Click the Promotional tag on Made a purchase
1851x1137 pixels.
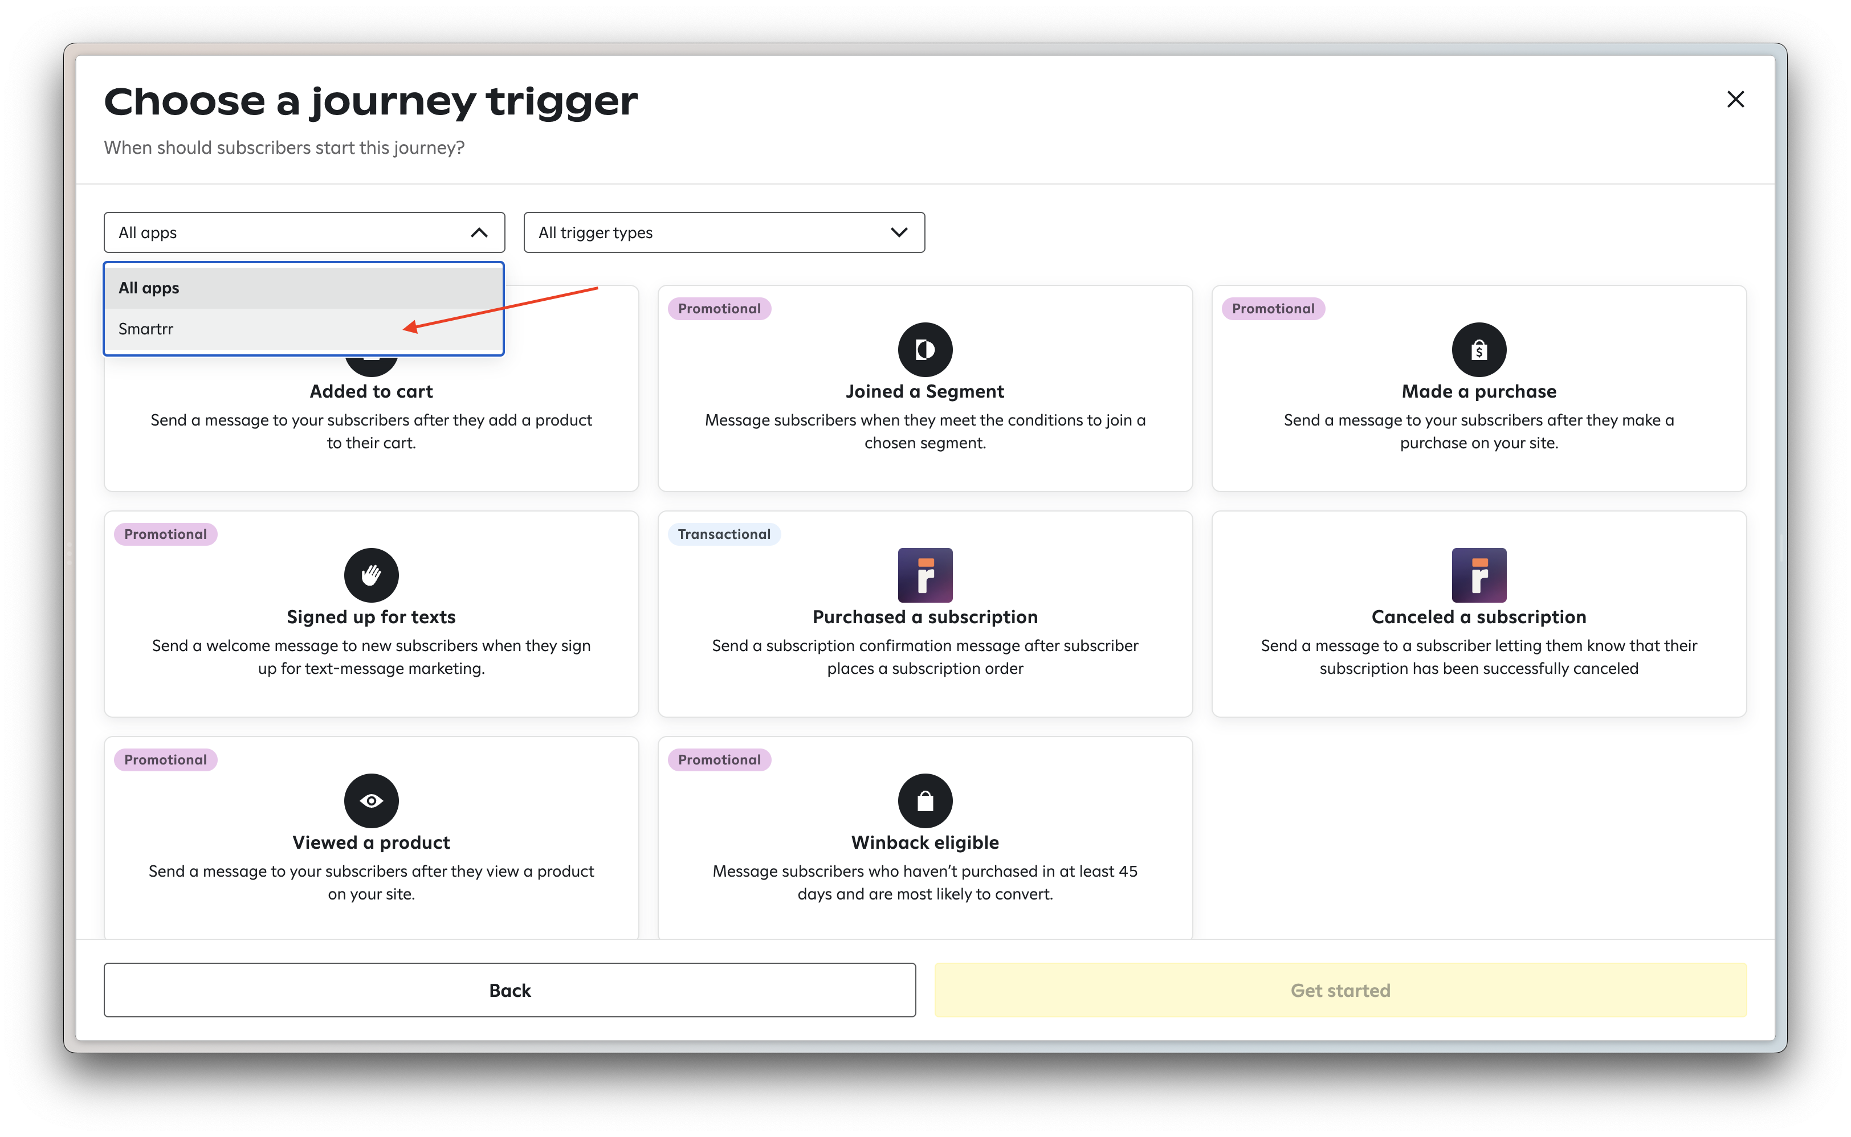(x=1273, y=308)
